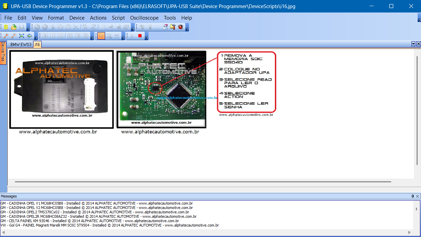
Task: Click the Paste clipboard icon
Action: pos(68,27)
